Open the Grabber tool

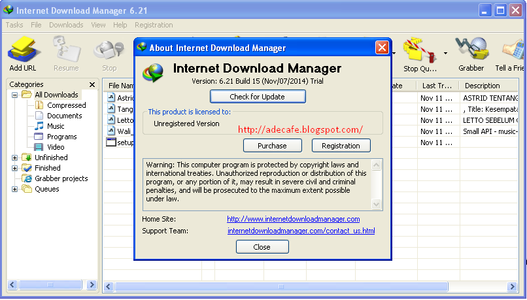pos(472,49)
